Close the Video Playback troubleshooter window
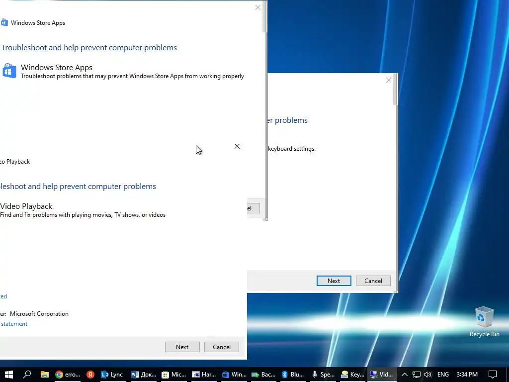The height and width of the screenshot is (382, 509). click(237, 147)
